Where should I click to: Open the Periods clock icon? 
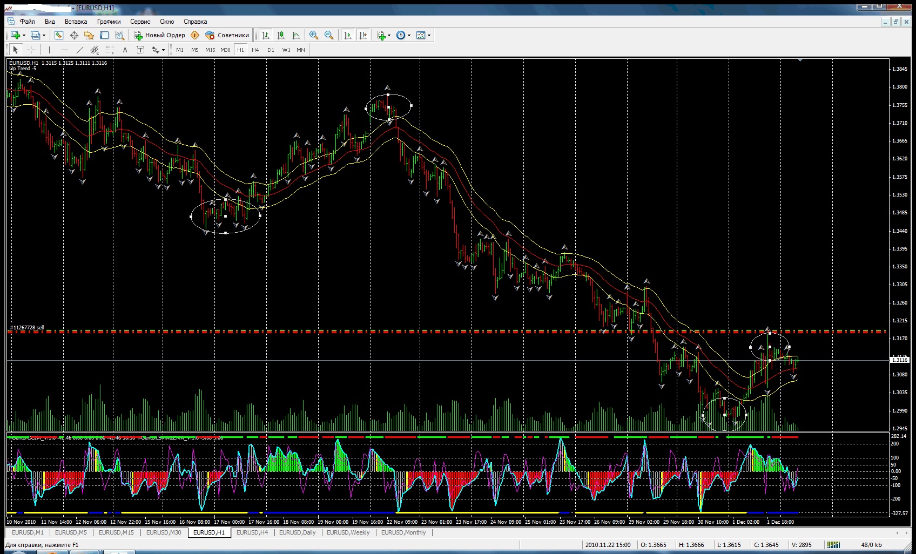(x=401, y=35)
